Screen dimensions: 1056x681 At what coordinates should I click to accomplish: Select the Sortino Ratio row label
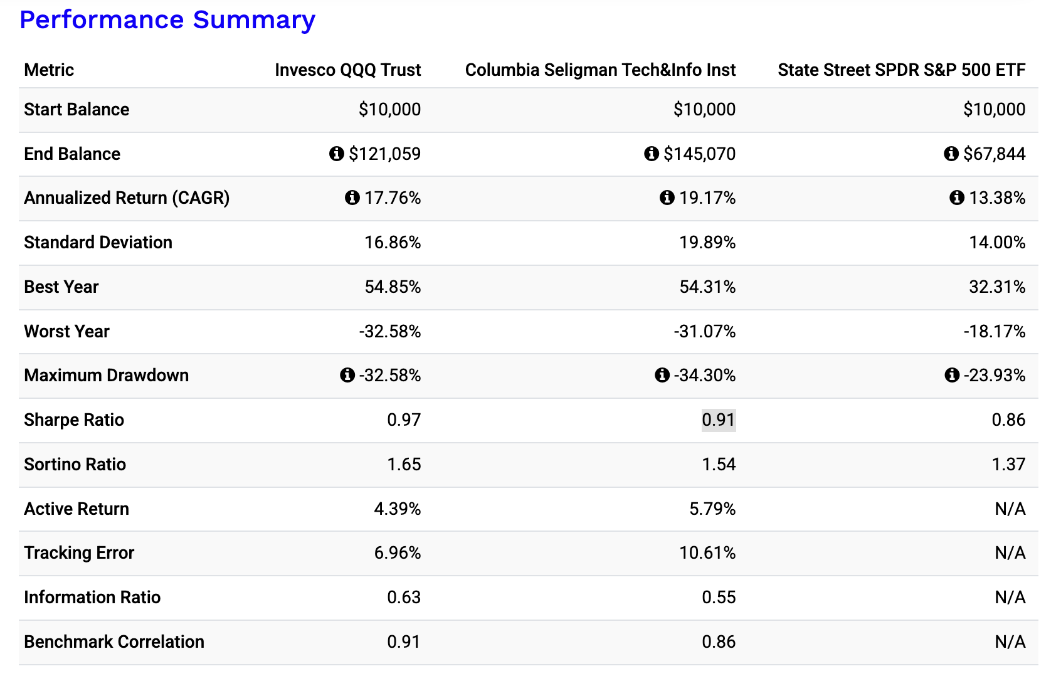click(x=75, y=464)
